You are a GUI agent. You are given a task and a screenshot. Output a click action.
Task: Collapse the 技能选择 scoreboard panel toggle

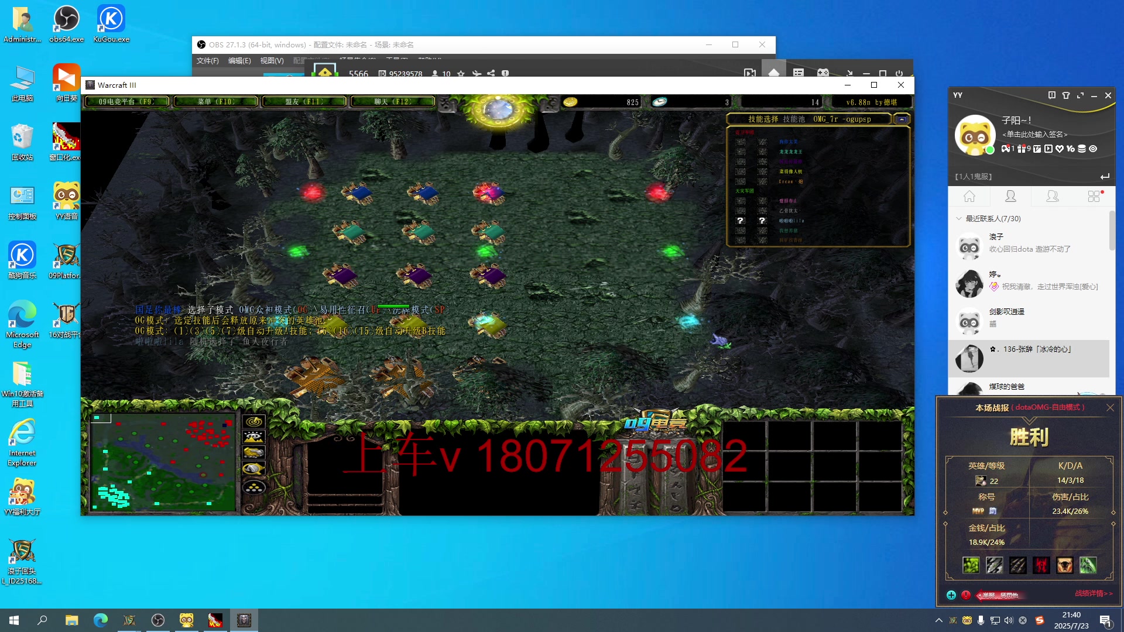(x=902, y=119)
